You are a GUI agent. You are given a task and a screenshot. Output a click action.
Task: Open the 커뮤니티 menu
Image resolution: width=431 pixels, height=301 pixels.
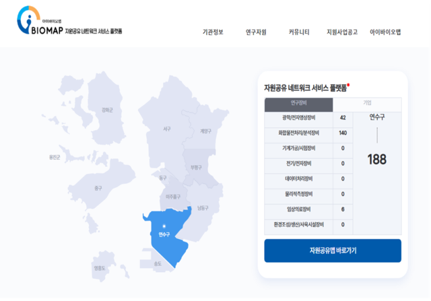(299, 32)
